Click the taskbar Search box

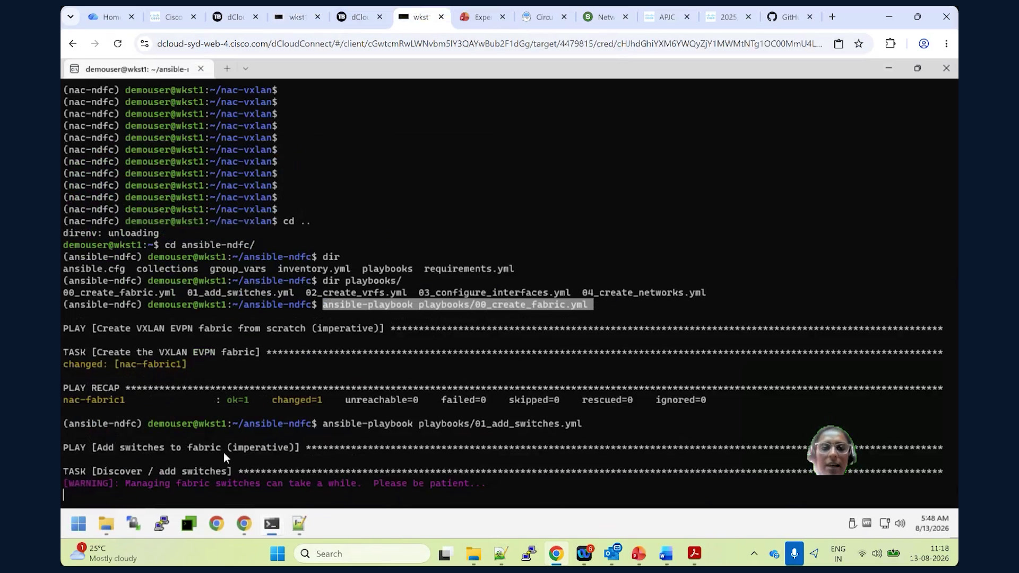coord(362,553)
